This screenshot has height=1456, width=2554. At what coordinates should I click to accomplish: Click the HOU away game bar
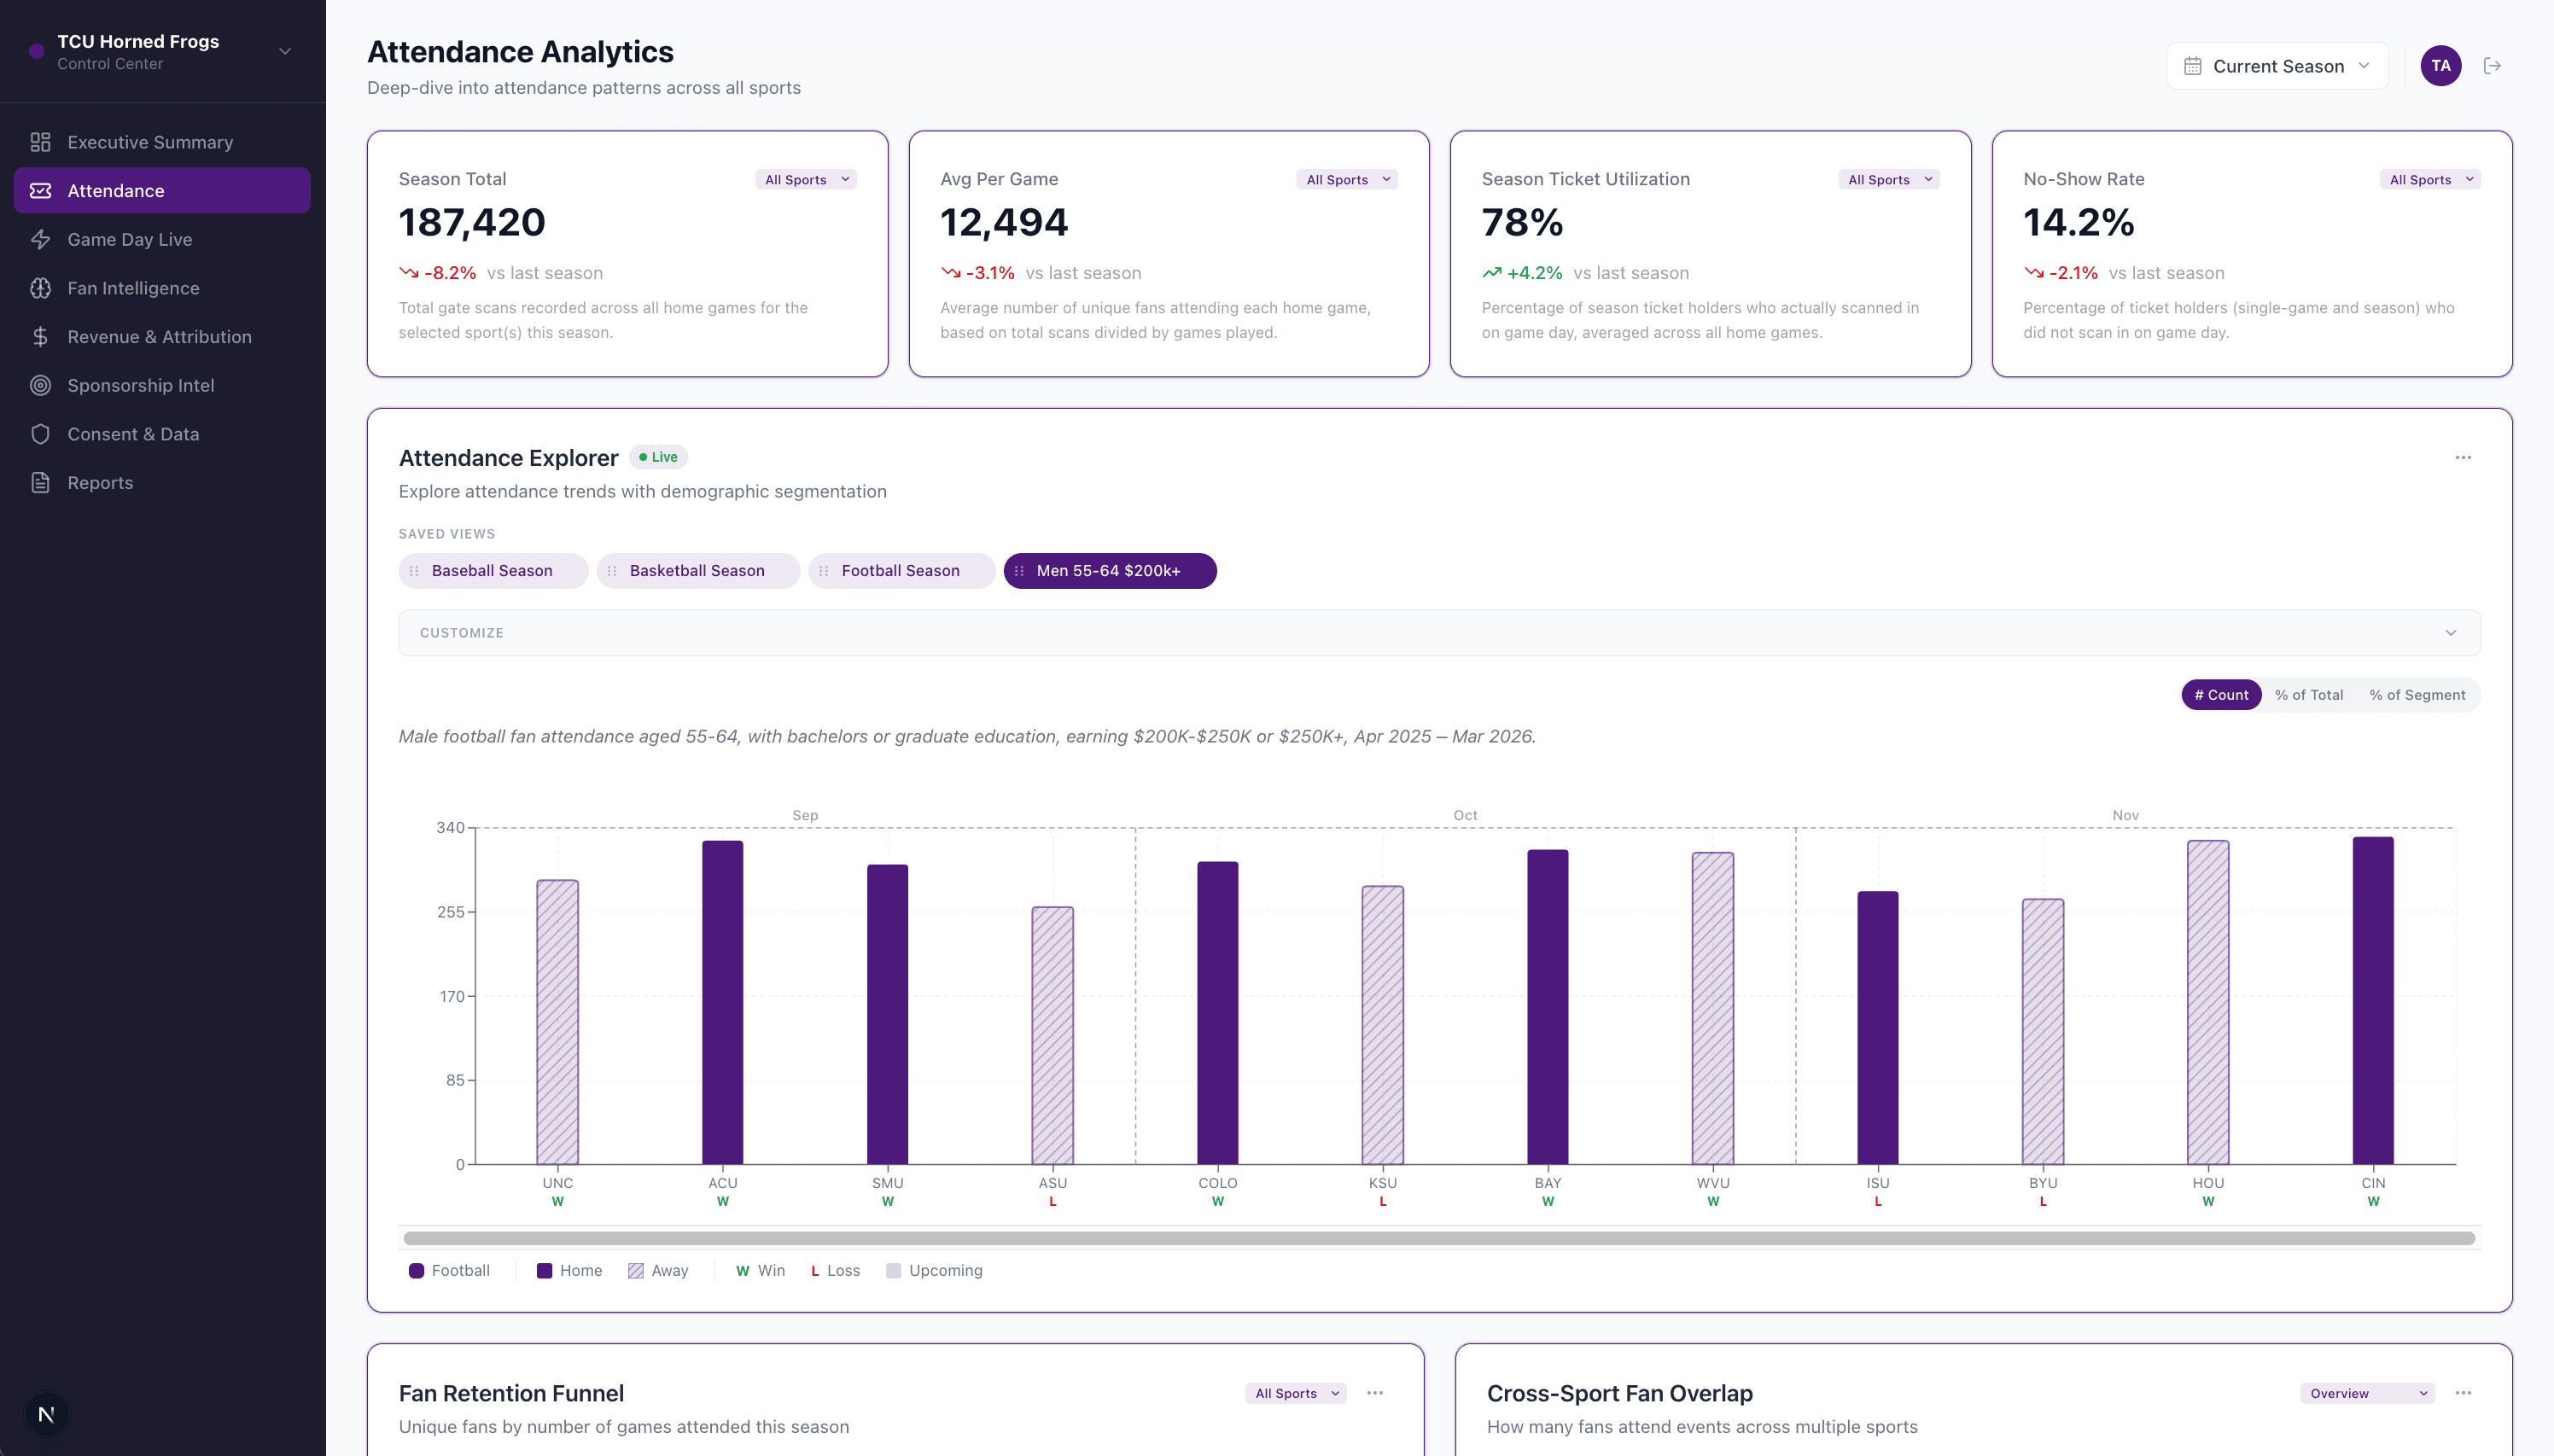(x=2207, y=1002)
